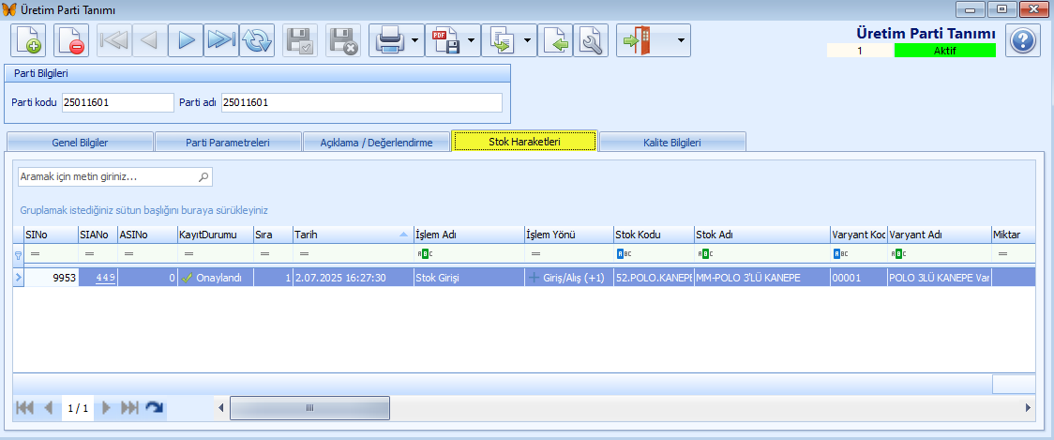Click the 52.POLO.KANEPE stock code cell

[653, 277]
